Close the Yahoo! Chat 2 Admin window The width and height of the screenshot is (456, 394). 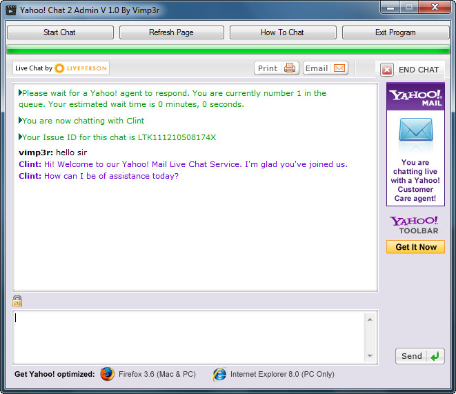tap(435, 7)
